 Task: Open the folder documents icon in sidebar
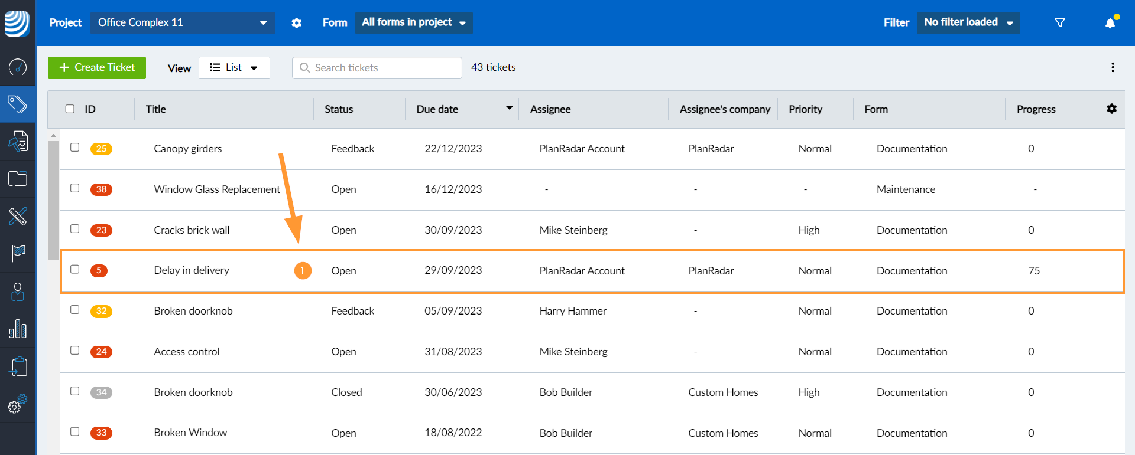coord(18,179)
